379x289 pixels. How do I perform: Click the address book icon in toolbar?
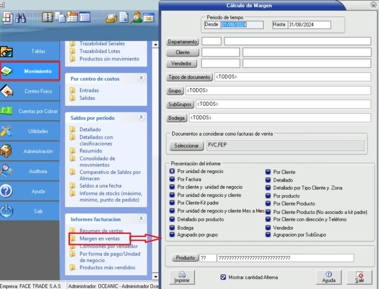(x=48, y=18)
